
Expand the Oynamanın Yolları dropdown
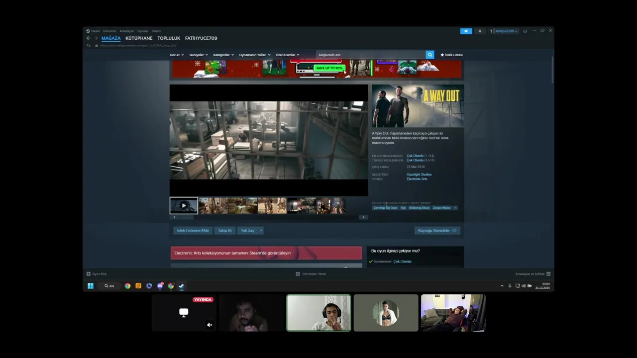coord(255,55)
